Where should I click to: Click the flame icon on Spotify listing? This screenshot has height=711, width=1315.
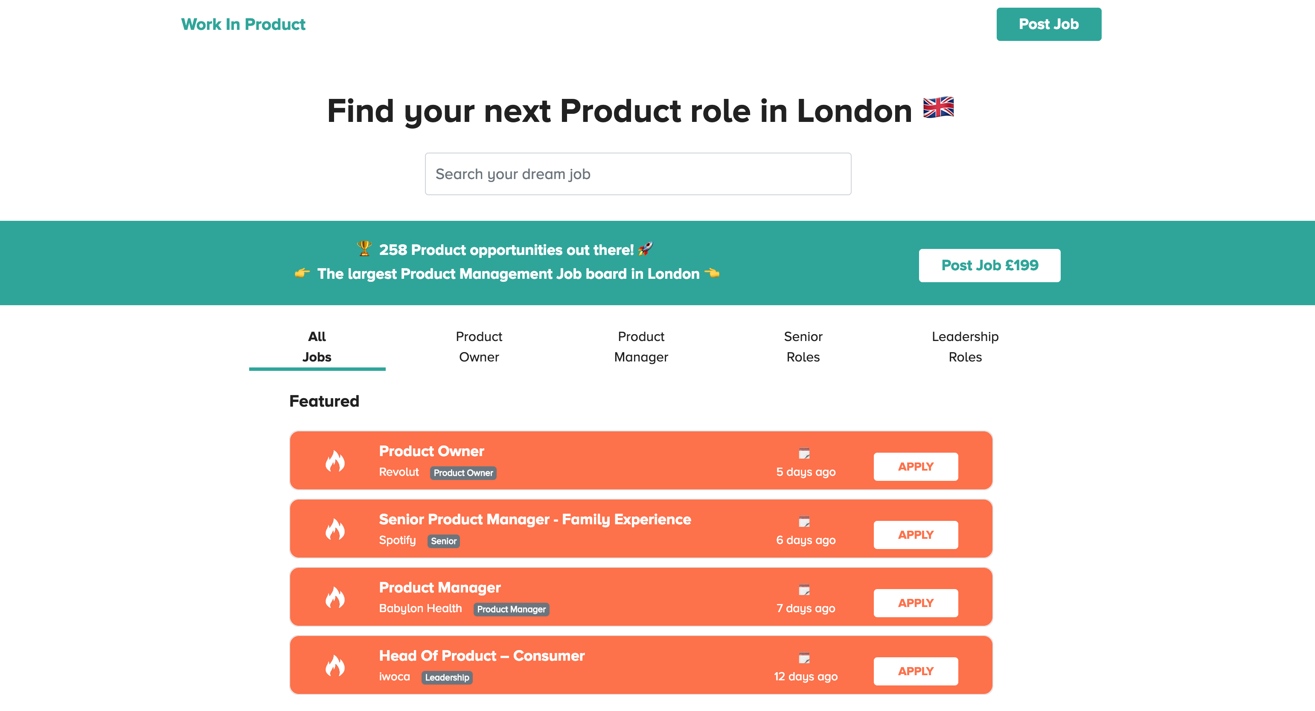[335, 529]
